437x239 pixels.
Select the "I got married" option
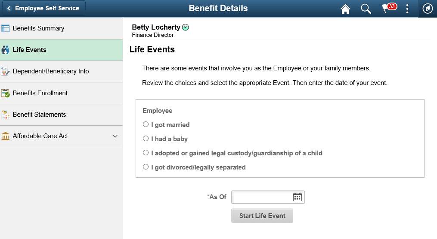pos(146,124)
